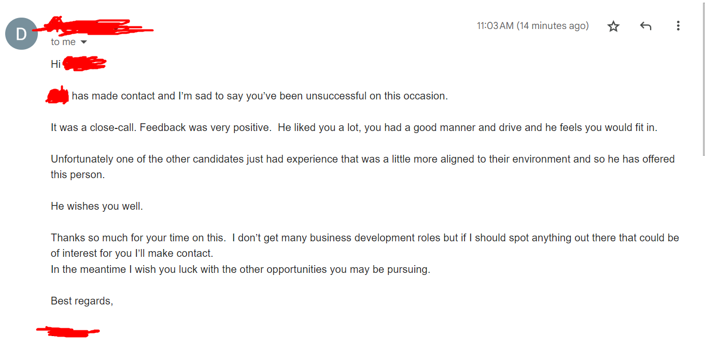
Task: Click the "you've been unsuccessful" sentence
Action: pos(311,96)
